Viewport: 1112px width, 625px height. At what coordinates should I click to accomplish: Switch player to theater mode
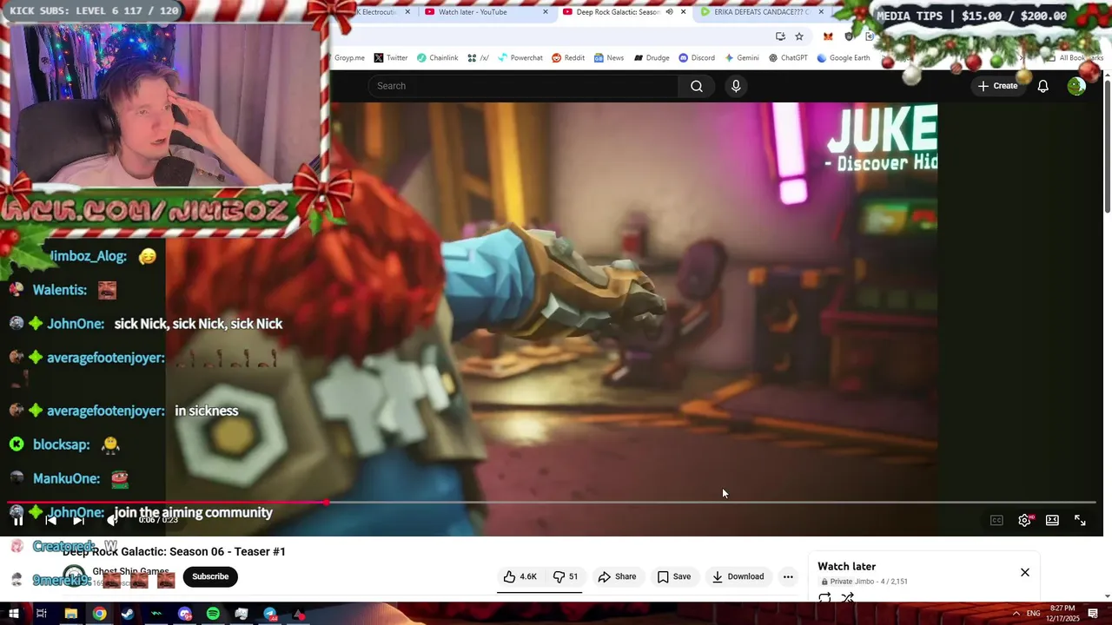1052,520
